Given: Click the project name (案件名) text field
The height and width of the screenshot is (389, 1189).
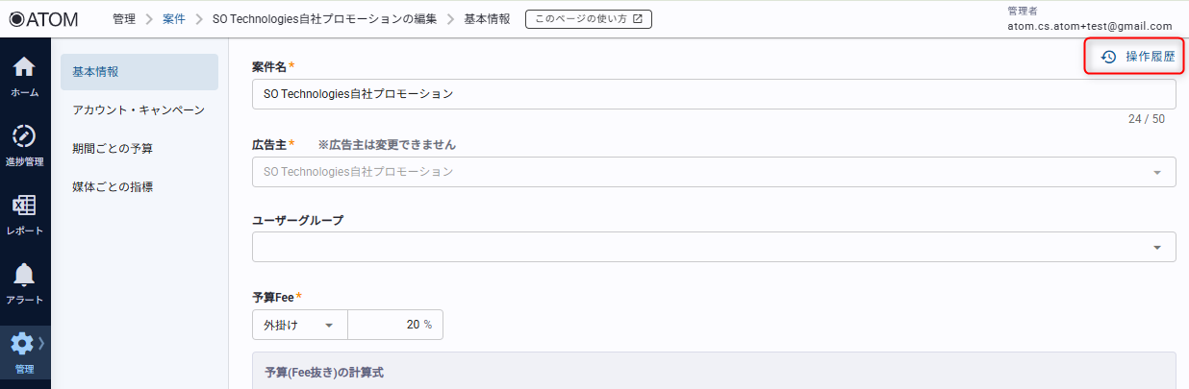Looking at the screenshot, I should click(713, 94).
